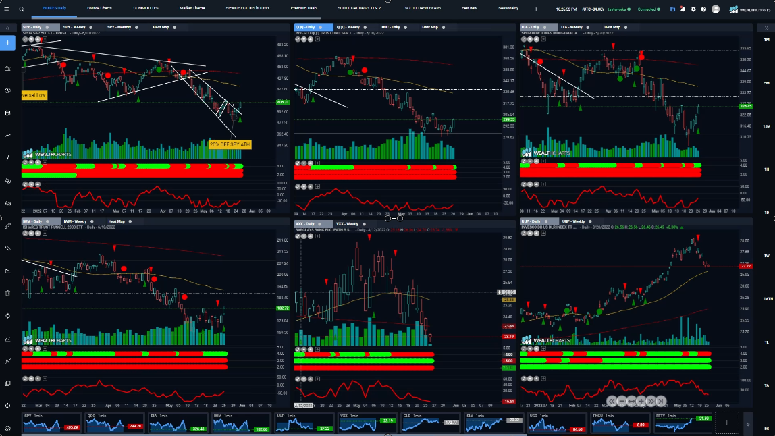Add a new tile to bottom watchlist strip
Screen dimensions: 775x436
[x=726, y=423]
